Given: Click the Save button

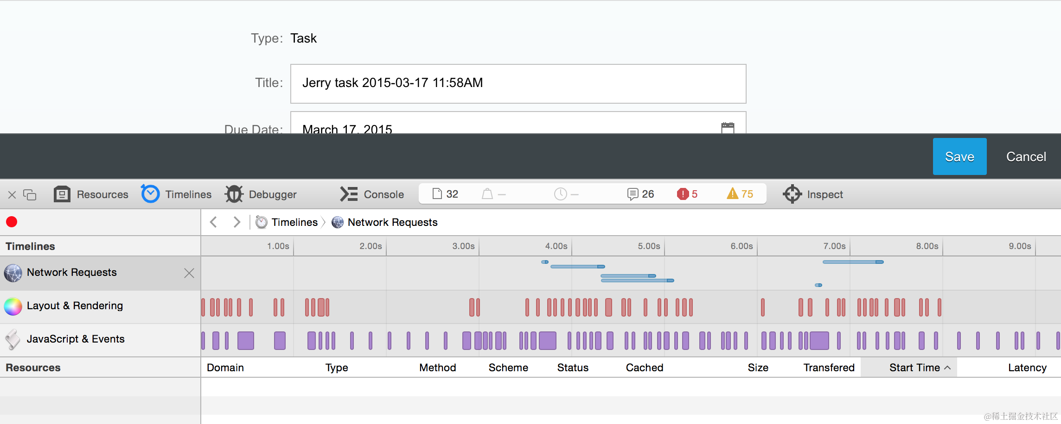Looking at the screenshot, I should (x=959, y=156).
